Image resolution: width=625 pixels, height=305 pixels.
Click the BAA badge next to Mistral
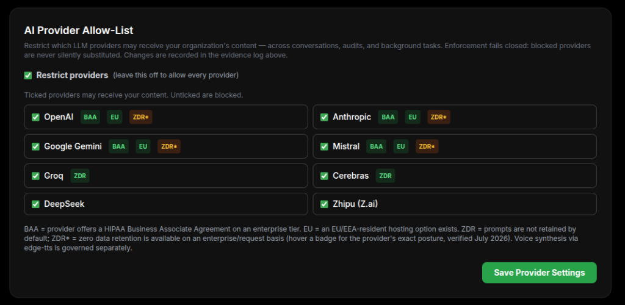[x=376, y=146]
